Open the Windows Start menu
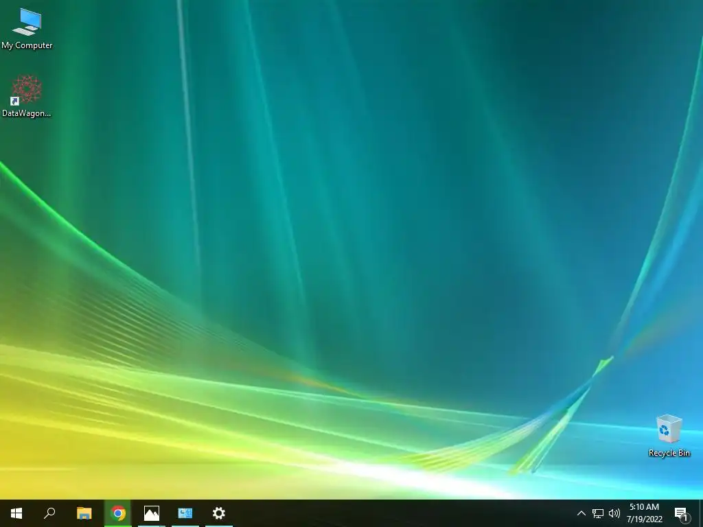This screenshot has height=527, width=703. tap(16, 513)
